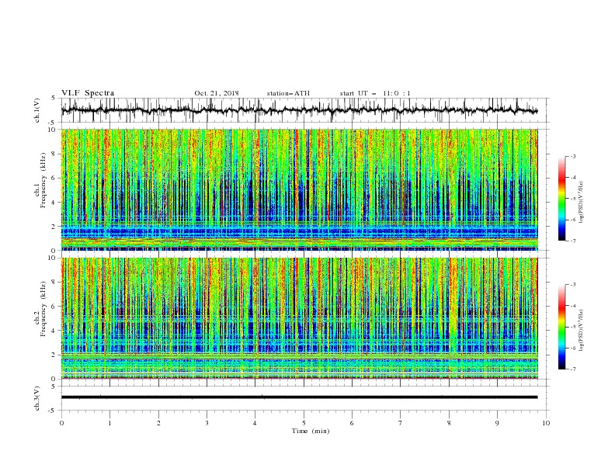Click the time axis tick label '0'
This screenshot has width=615, height=475.
pos(61,423)
